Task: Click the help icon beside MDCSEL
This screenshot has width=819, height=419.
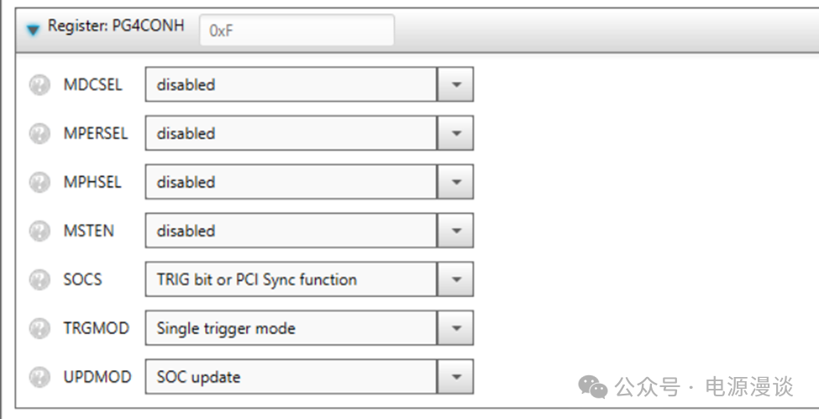Action: (x=39, y=85)
